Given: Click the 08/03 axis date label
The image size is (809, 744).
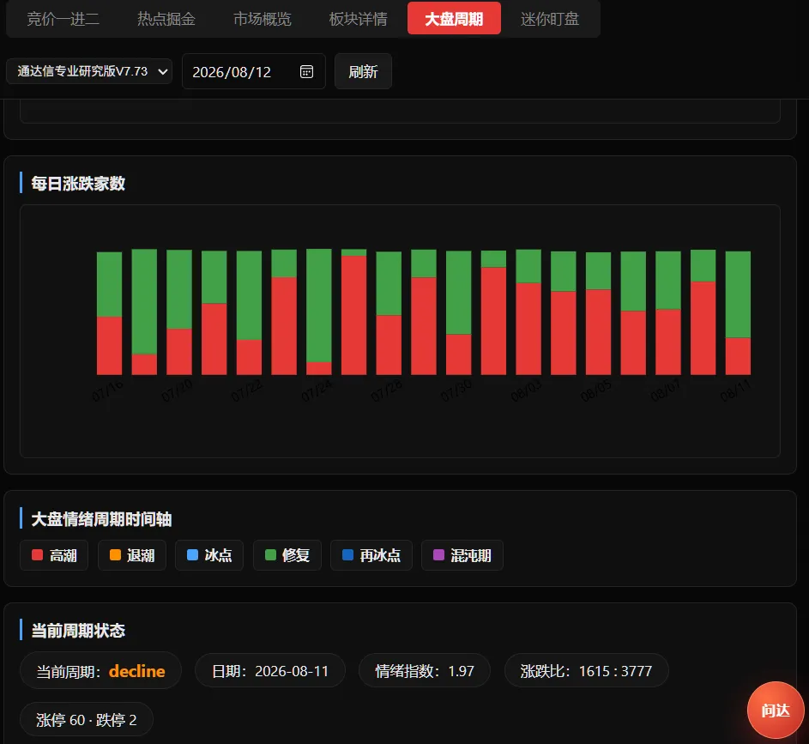Looking at the screenshot, I should tap(526, 391).
